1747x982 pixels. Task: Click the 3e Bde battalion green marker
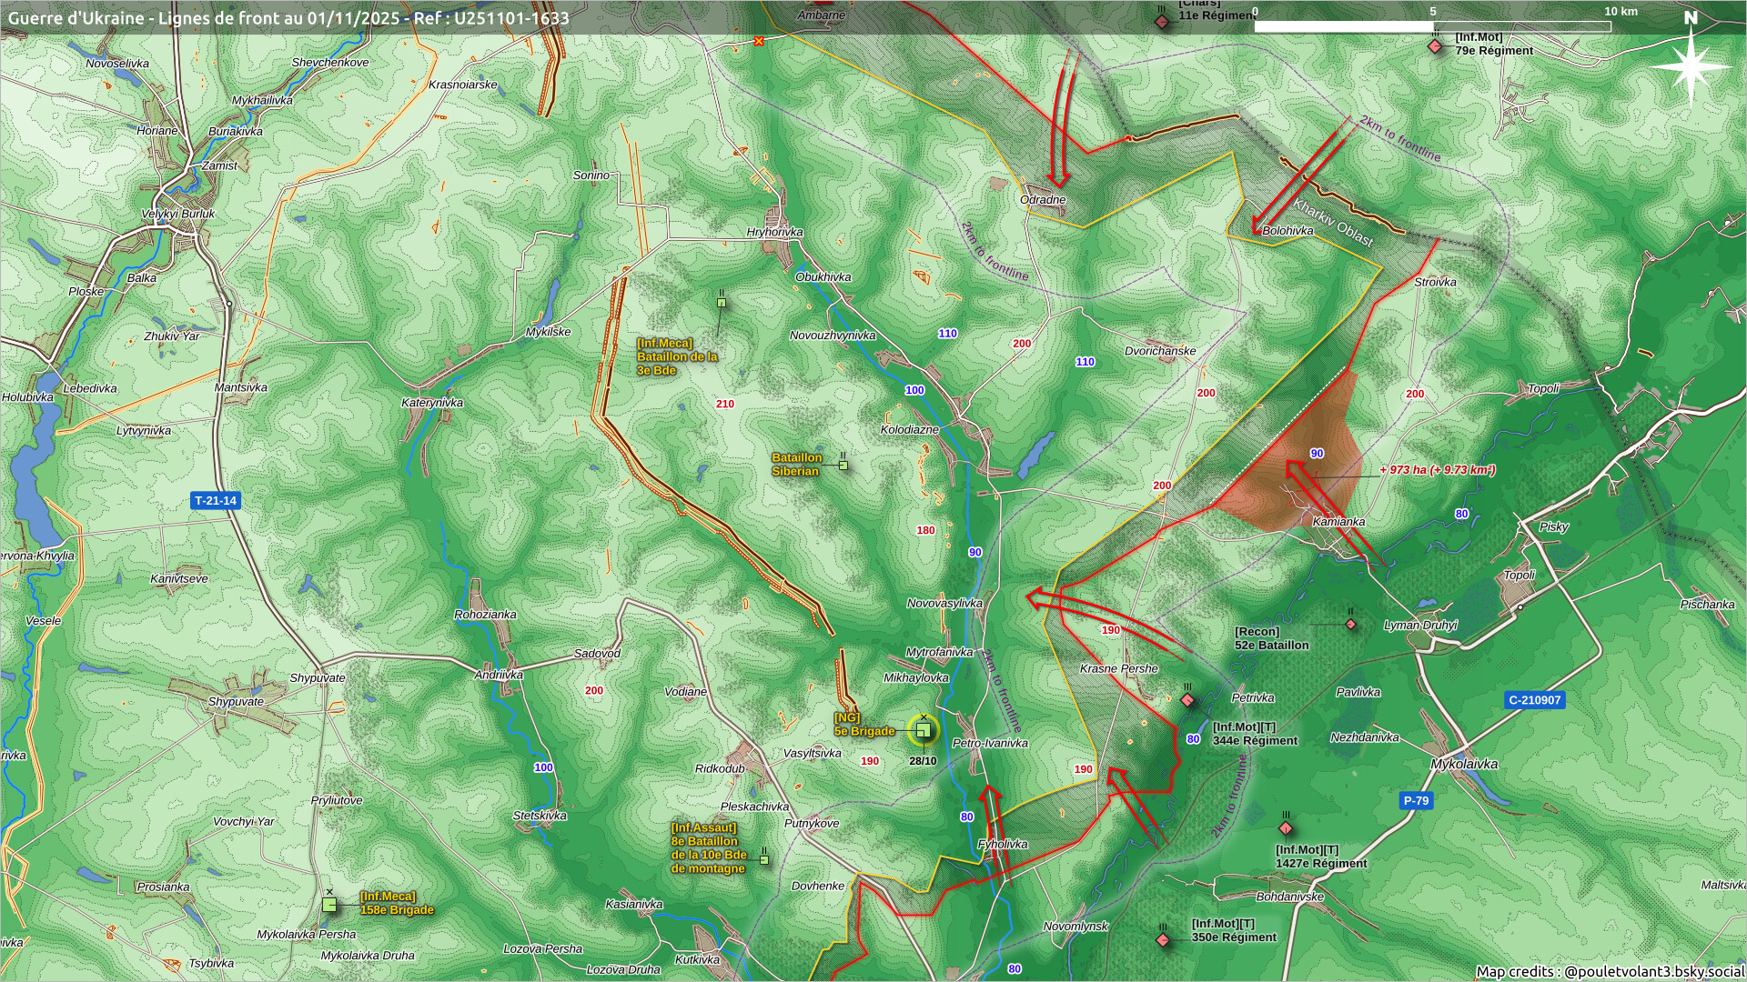pyautogui.click(x=722, y=303)
